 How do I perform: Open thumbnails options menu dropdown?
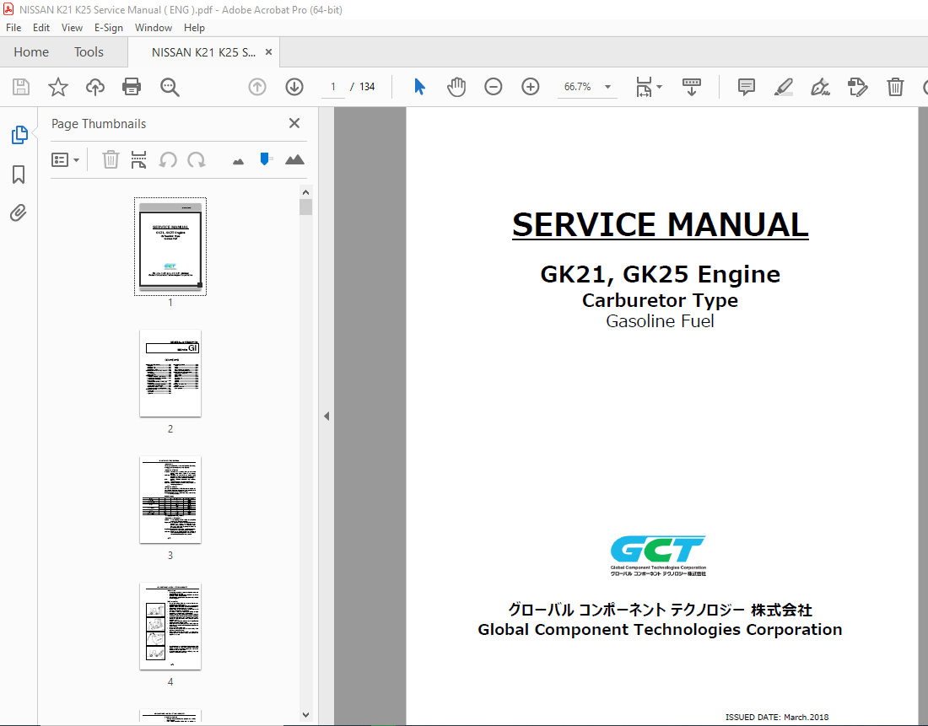point(65,159)
